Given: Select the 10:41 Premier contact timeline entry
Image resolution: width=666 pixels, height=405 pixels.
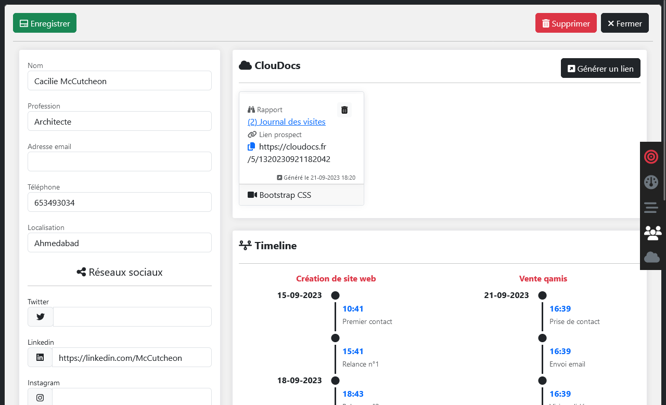Looking at the screenshot, I should pyautogui.click(x=353, y=309).
